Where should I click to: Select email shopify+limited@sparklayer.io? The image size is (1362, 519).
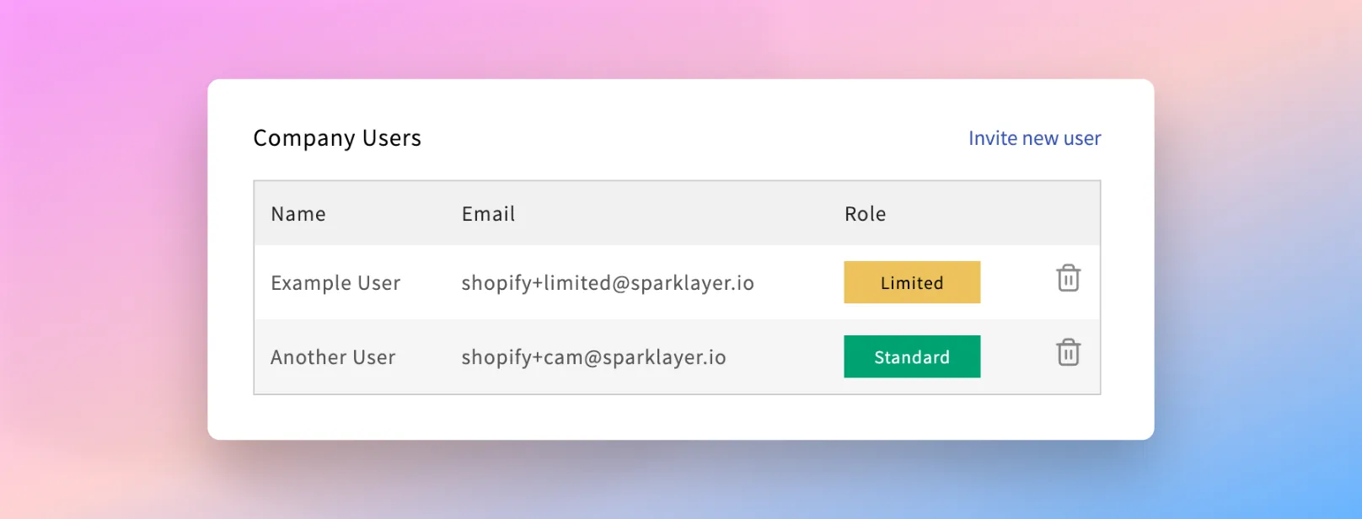click(x=608, y=283)
